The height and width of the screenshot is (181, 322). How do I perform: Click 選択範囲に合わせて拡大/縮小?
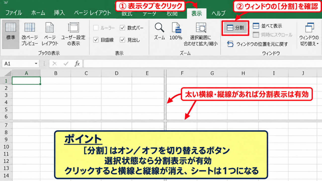[x=201, y=34]
